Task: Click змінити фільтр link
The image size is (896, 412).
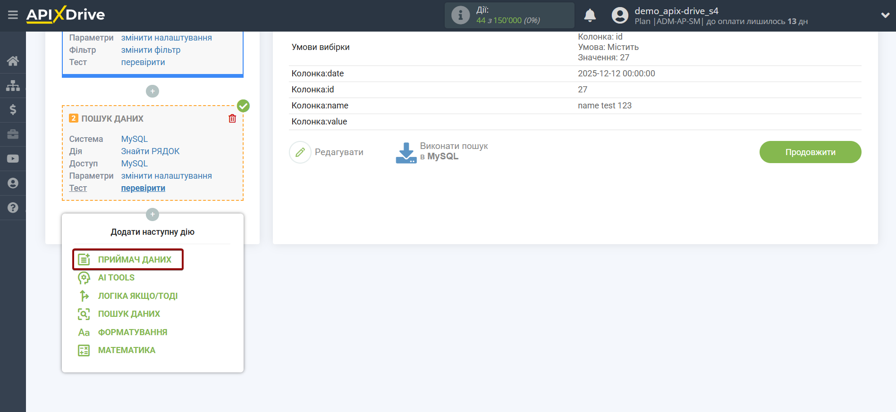Action: click(x=151, y=50)
